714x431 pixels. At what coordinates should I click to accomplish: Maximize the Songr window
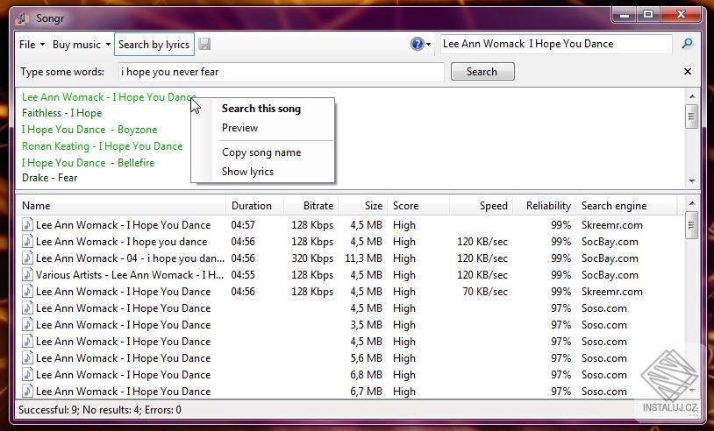[x=647, y=15]
